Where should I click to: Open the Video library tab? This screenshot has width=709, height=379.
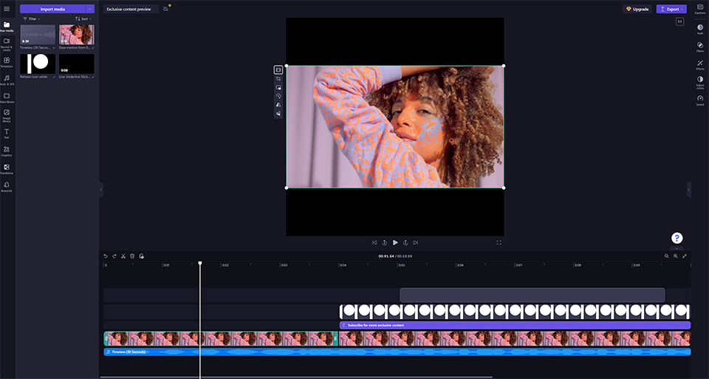point(7,98)
